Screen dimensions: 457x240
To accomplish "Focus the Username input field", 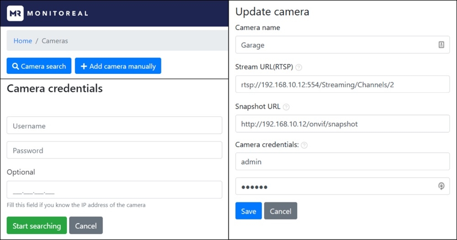I will point(114,125).
